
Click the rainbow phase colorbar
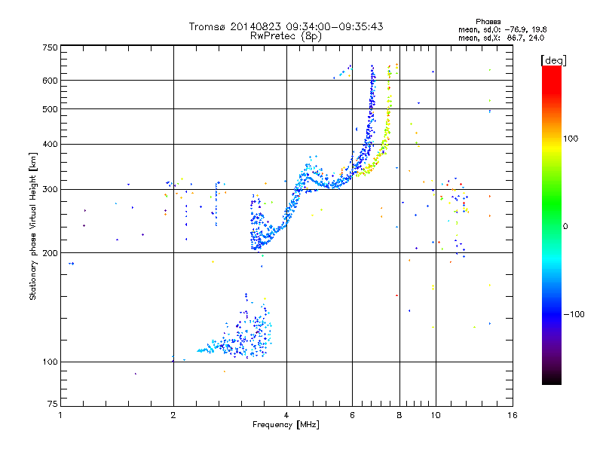(x=552, y=224)
